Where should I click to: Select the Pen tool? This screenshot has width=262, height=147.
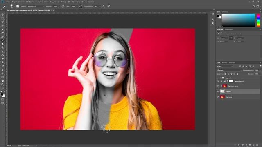point(2,66)
